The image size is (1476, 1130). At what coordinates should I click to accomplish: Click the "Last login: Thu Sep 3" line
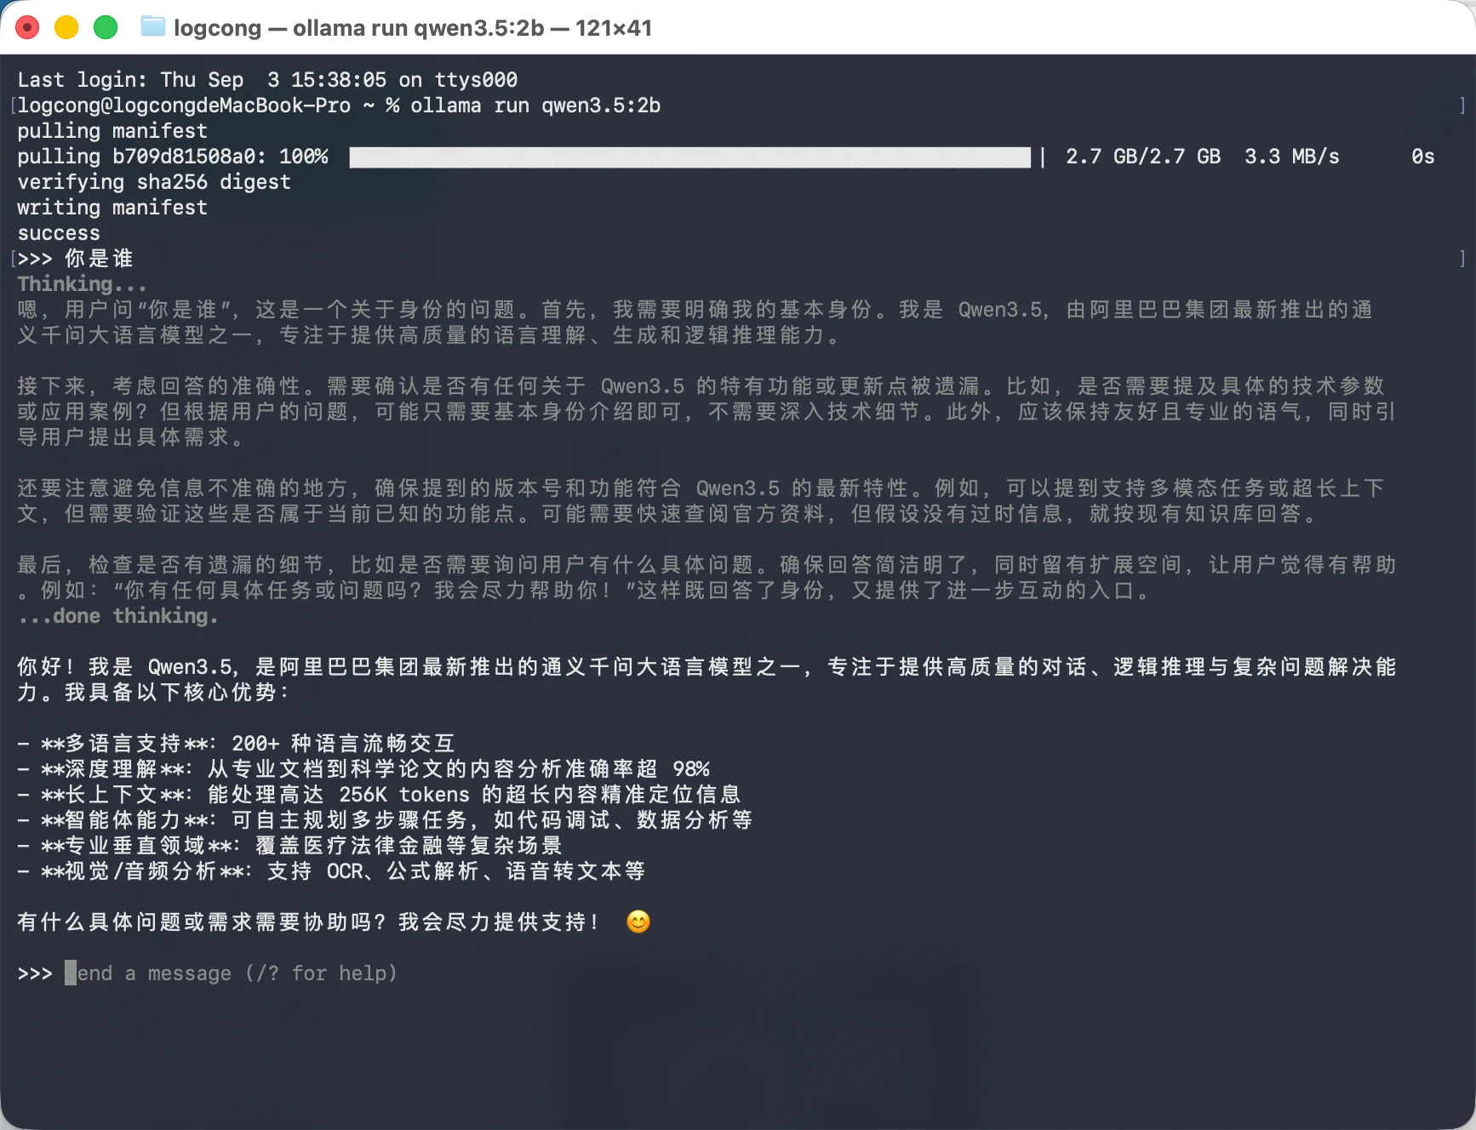(x=267, y=80)
